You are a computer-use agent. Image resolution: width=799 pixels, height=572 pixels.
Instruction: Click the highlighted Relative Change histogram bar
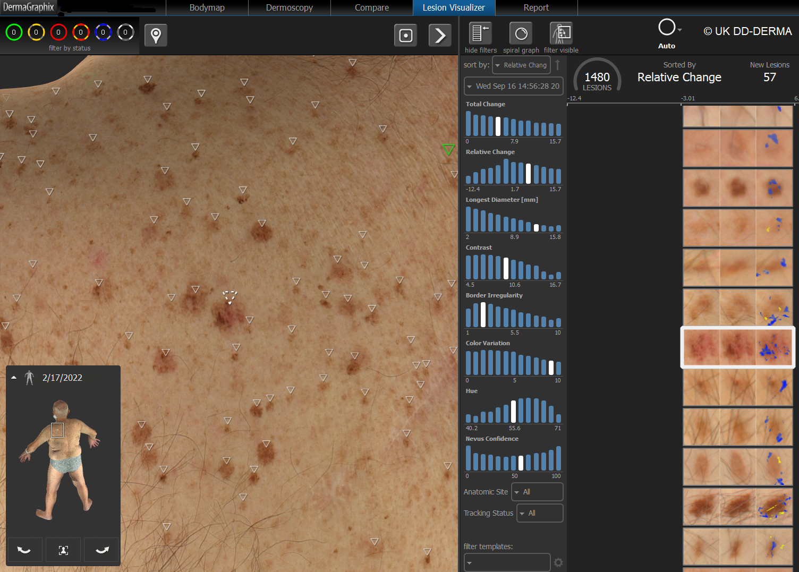tap(528, 174)
